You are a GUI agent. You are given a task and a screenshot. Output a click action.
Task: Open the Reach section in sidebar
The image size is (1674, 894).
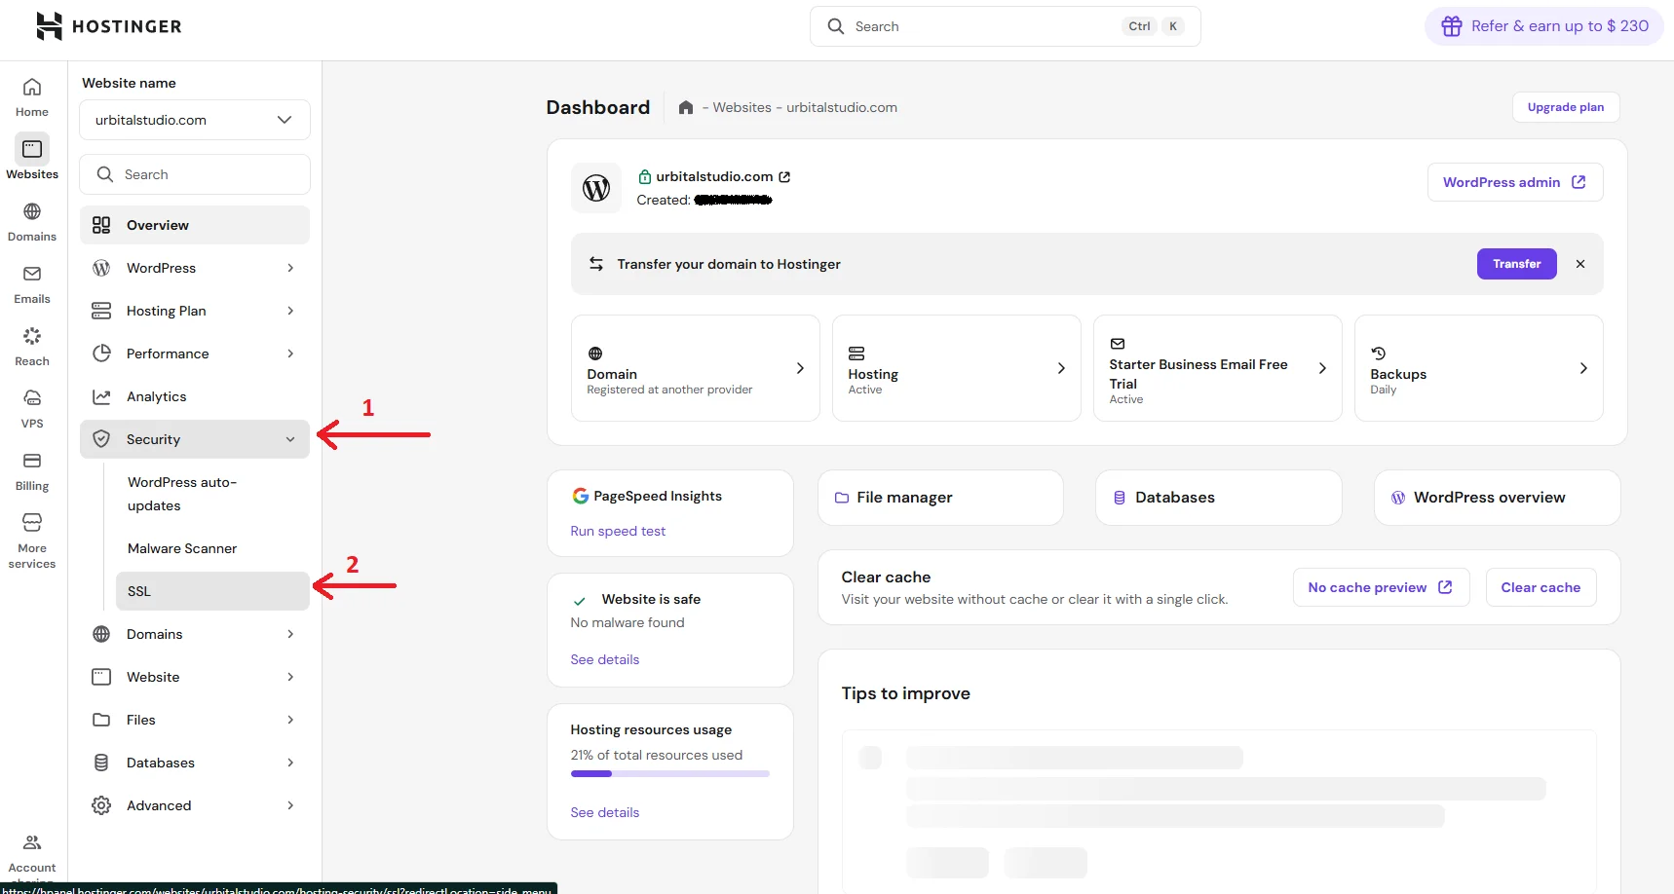point(32,344)
